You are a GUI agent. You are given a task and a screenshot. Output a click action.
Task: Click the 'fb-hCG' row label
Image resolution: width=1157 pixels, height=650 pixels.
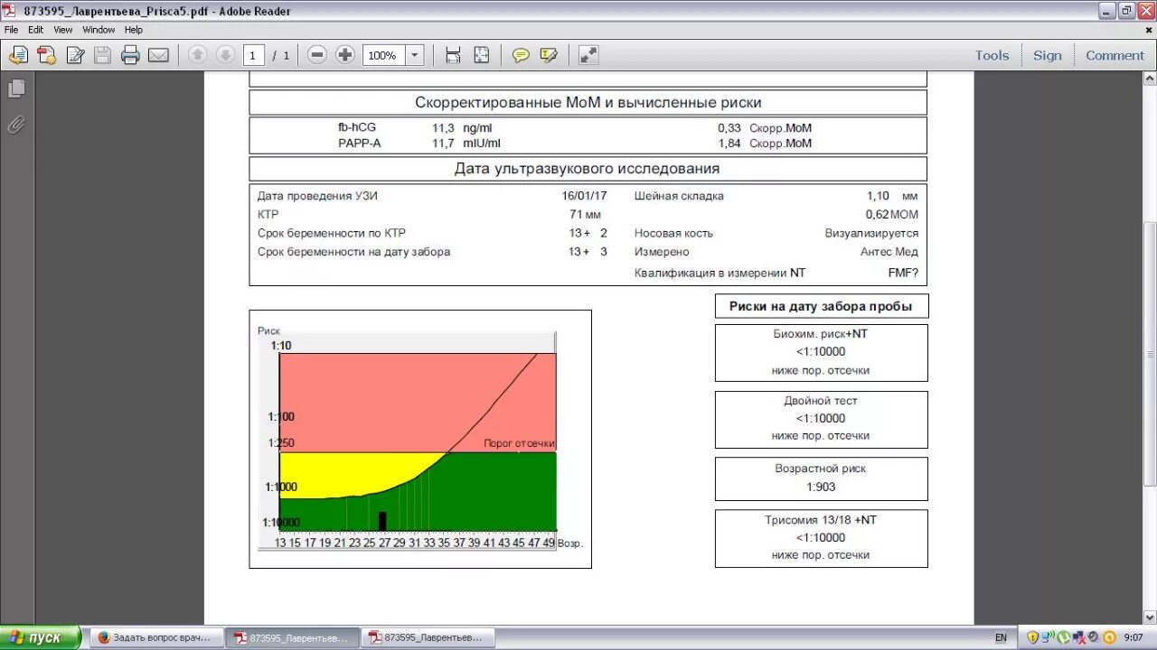coord(357,127)
